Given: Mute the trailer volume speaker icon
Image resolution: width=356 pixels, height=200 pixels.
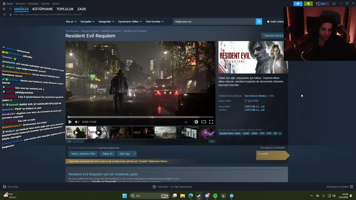Looking at the screenshot, I should click(77, 122).
